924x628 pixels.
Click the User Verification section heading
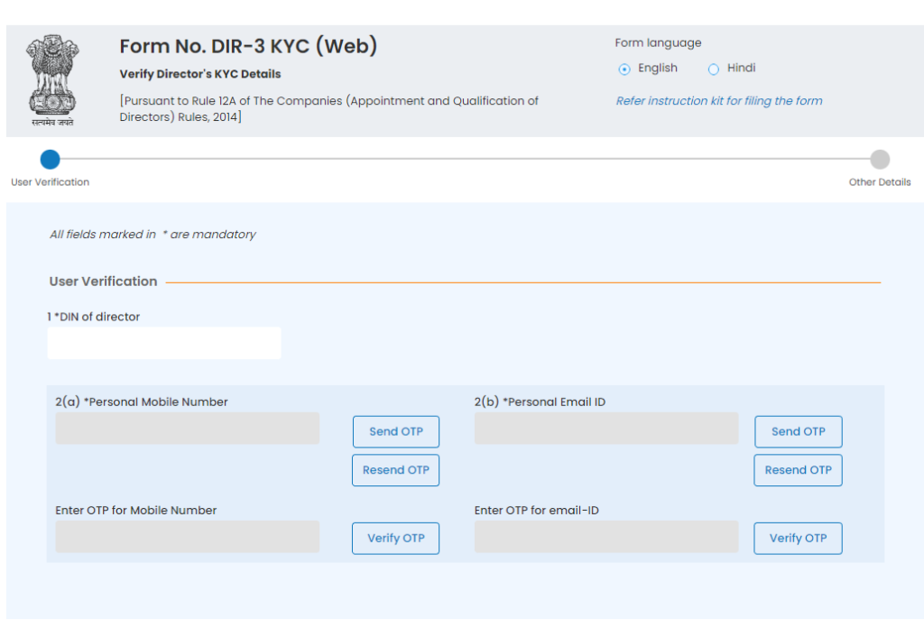click(103, 281)
